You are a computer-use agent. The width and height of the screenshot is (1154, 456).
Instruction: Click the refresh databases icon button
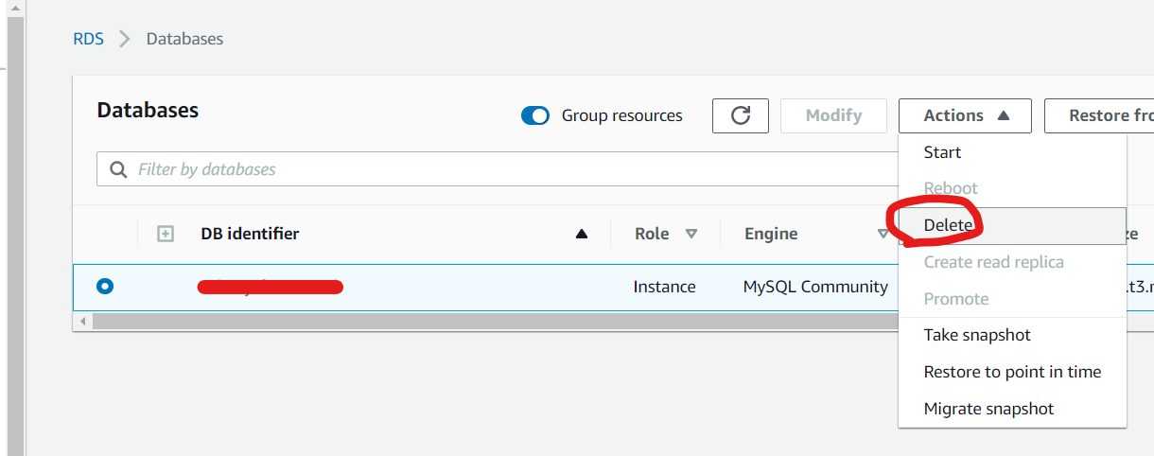coord(741,115)
